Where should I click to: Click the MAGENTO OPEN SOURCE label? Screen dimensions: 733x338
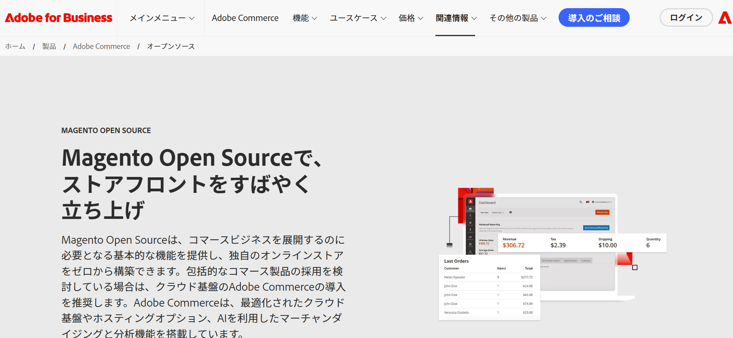[106, 130]
